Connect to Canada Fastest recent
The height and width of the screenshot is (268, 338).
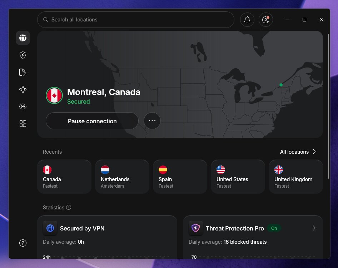(x=64, y=177)
